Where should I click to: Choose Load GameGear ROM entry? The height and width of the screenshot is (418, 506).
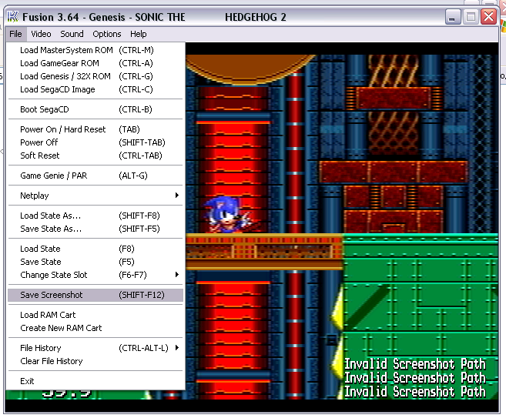coord(96,63)
